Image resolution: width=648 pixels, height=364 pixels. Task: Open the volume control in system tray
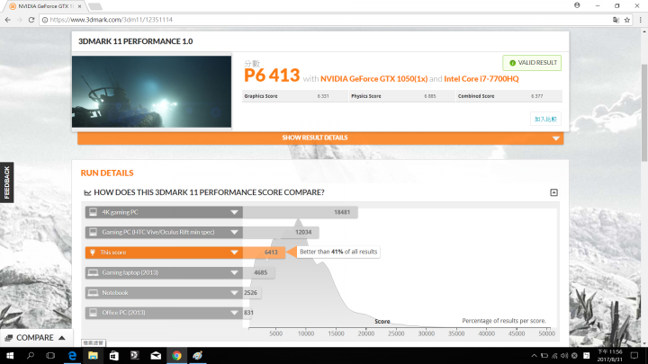(564, 355)
